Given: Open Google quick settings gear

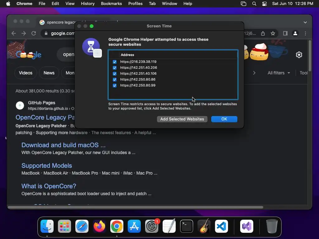Looking at the screenshot, I should coord(299,55).
